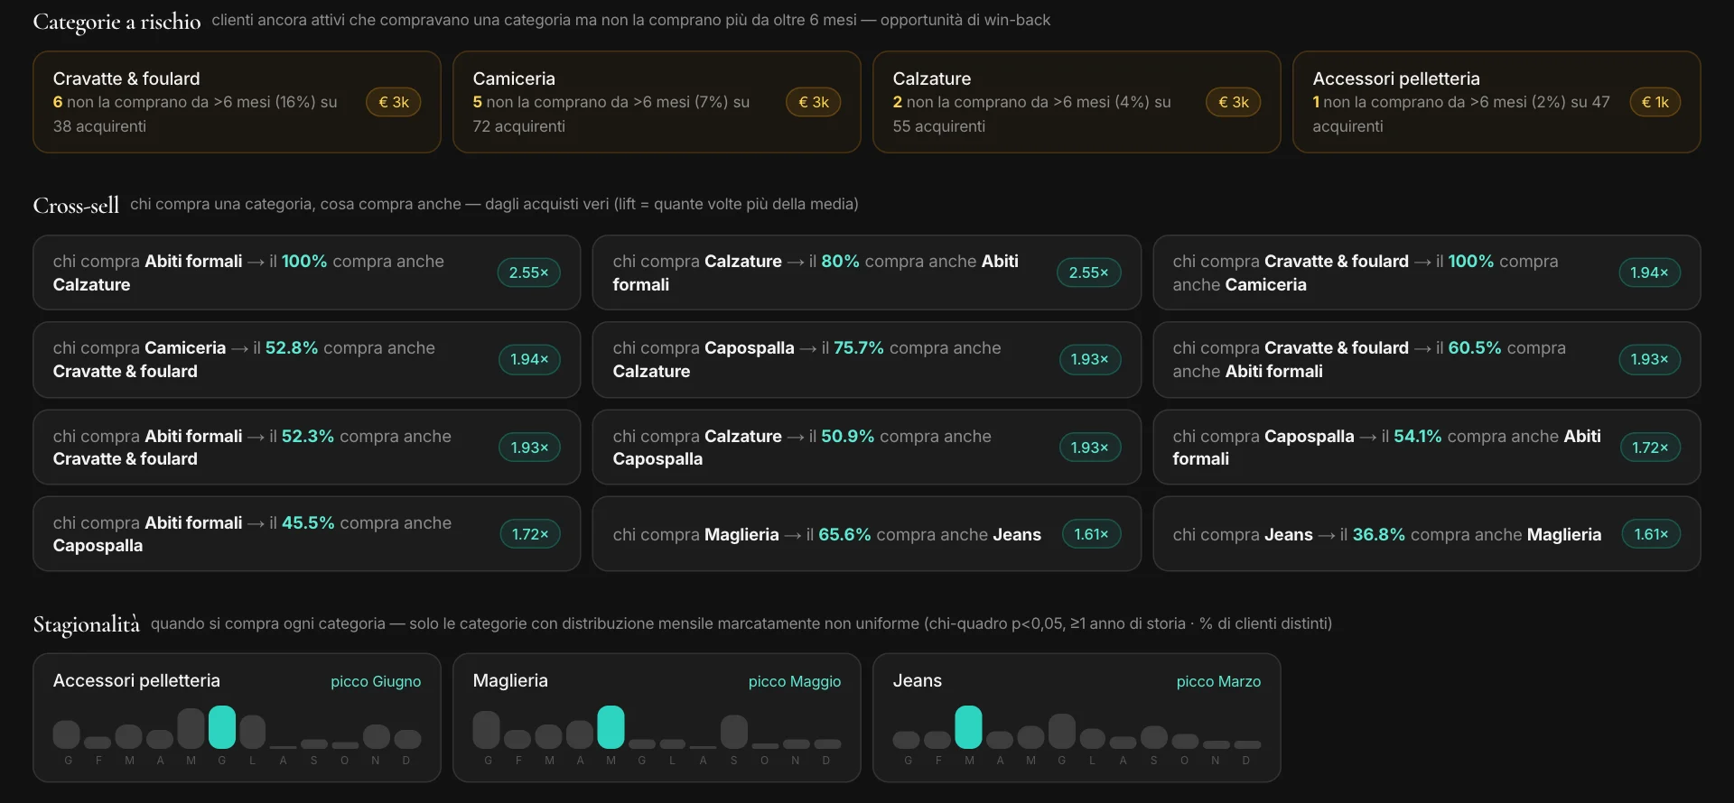Click the "Accessori pelletteria" seasonality card title
This screenshot has width=1734, height=803.
tap(136, 680)
